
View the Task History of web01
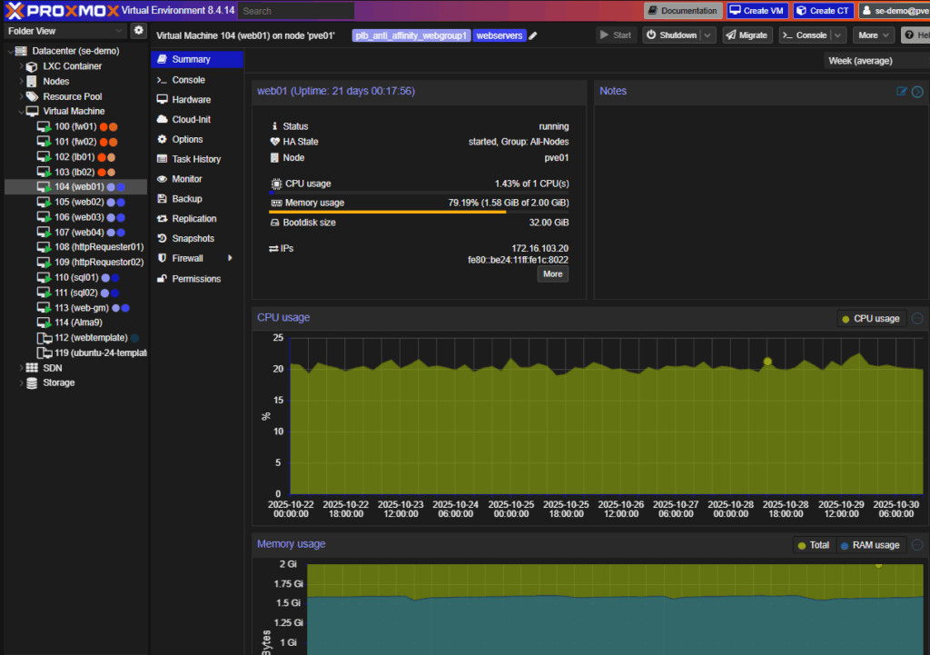click(x=196, y=158)
